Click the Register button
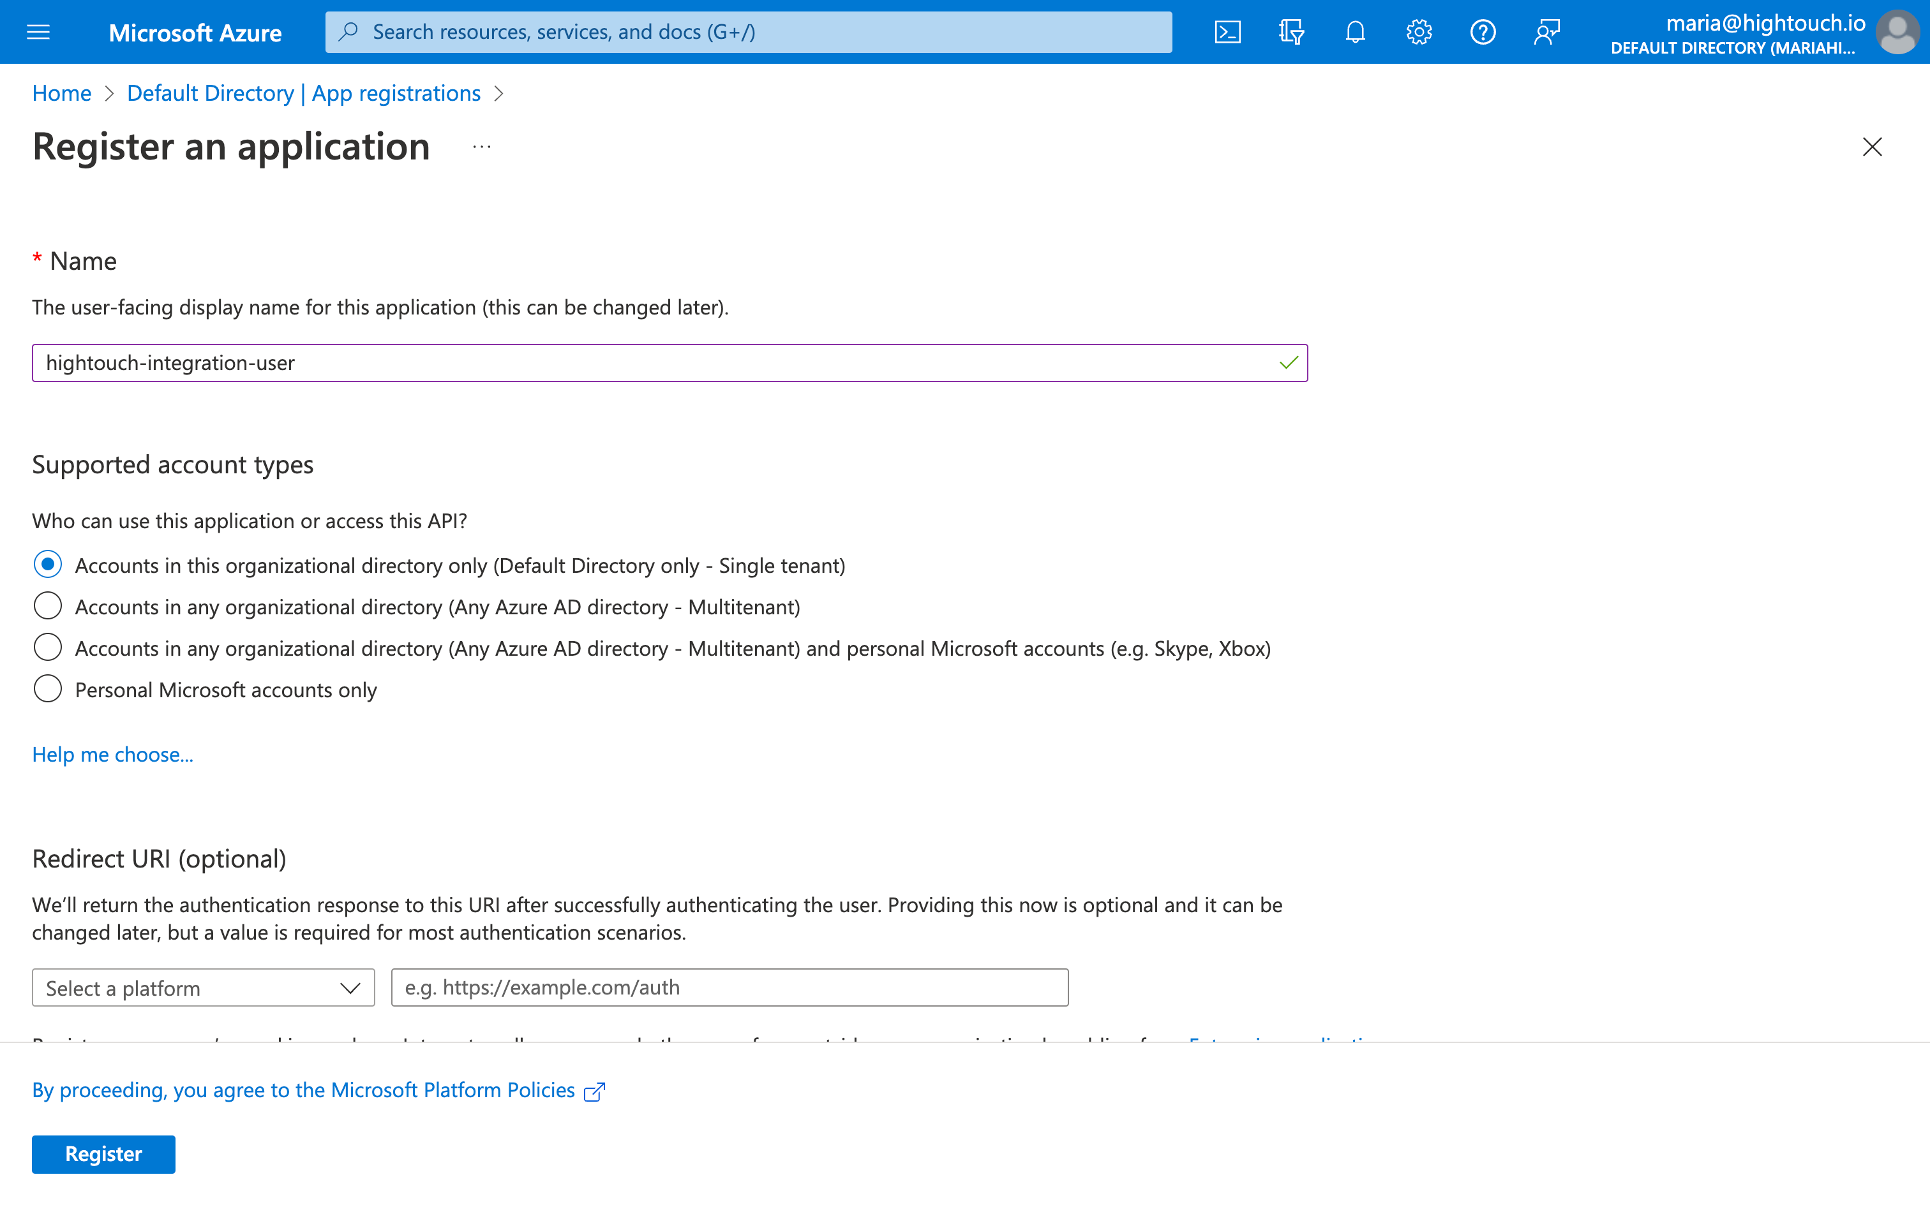 103,1153
